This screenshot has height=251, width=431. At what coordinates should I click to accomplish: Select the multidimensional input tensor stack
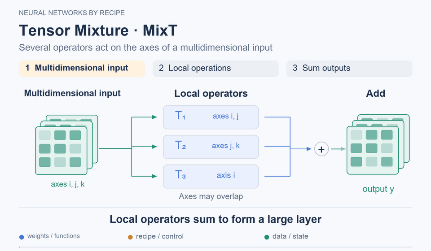point(66,145)
